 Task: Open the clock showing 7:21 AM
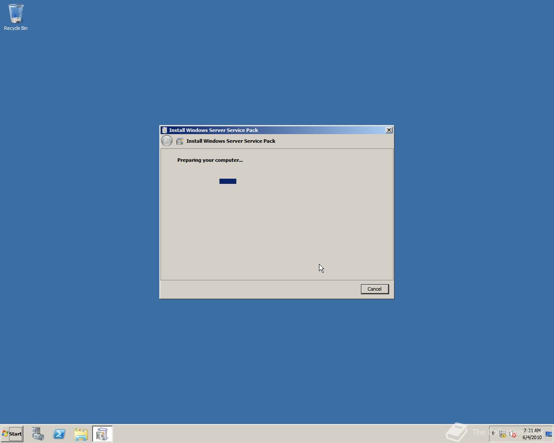(x=532, y=434)
